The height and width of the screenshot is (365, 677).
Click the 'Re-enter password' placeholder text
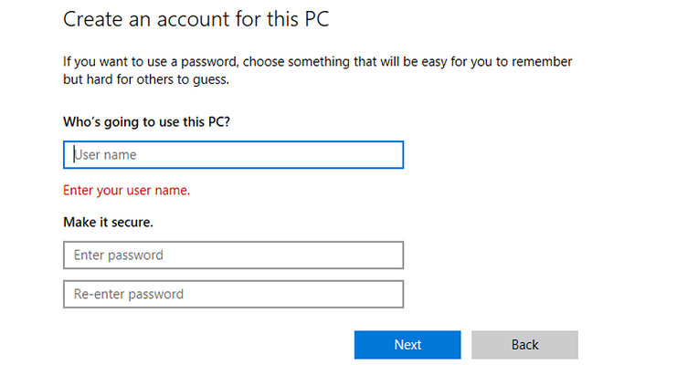coord(129,294)
